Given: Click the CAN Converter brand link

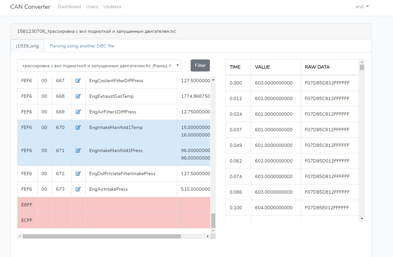Looking at the screenshot, I should [30, 7].
